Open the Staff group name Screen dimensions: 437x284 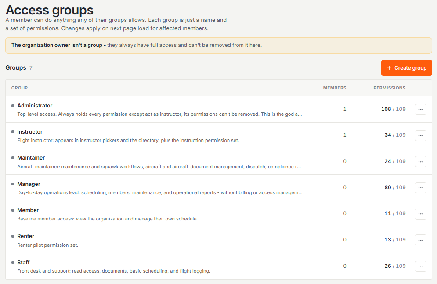click(x=23, y=262)
